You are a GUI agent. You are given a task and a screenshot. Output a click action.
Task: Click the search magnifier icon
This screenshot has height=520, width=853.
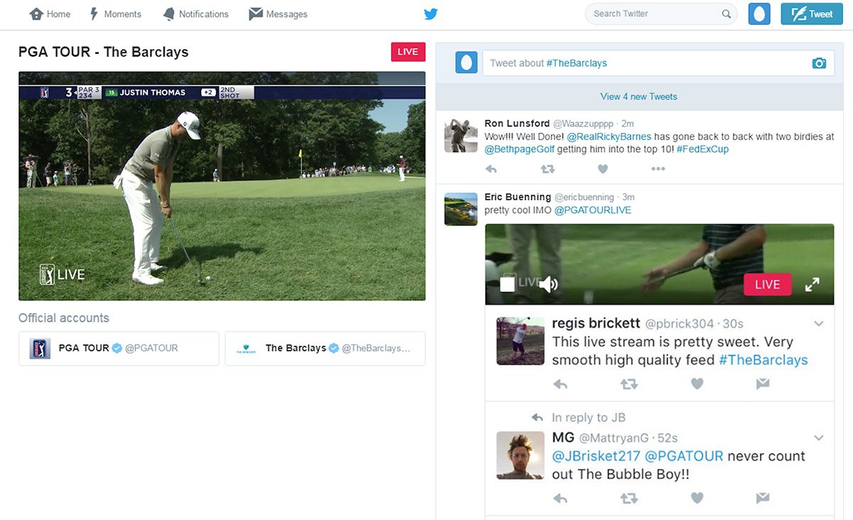tap(726, 14)
